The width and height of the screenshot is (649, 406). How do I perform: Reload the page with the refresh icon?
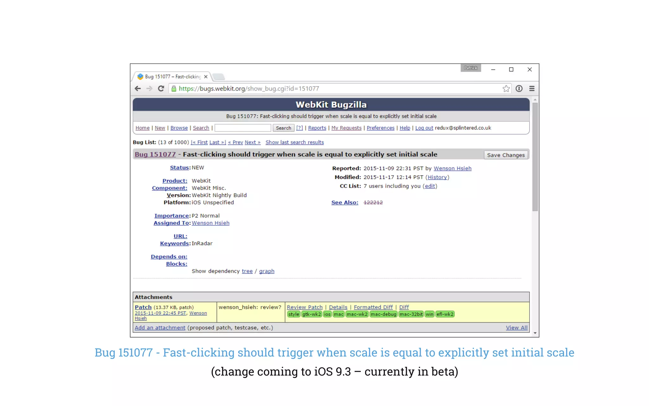(x=161, y=88)
